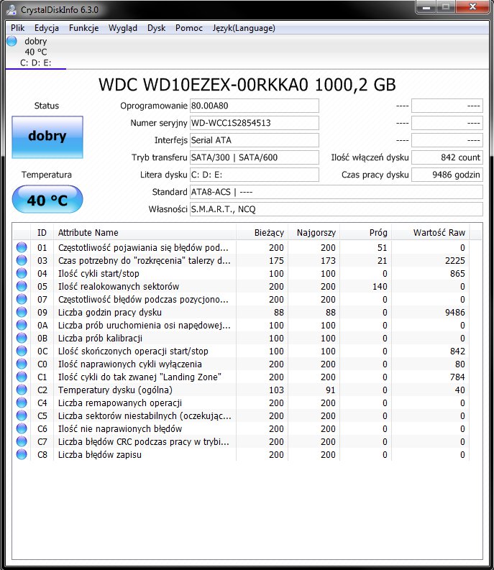The image size is (494, 570).
Task: Click the Interfejs field showing Serial ATA
Action: pyautogui.click(x=255, y=140)
